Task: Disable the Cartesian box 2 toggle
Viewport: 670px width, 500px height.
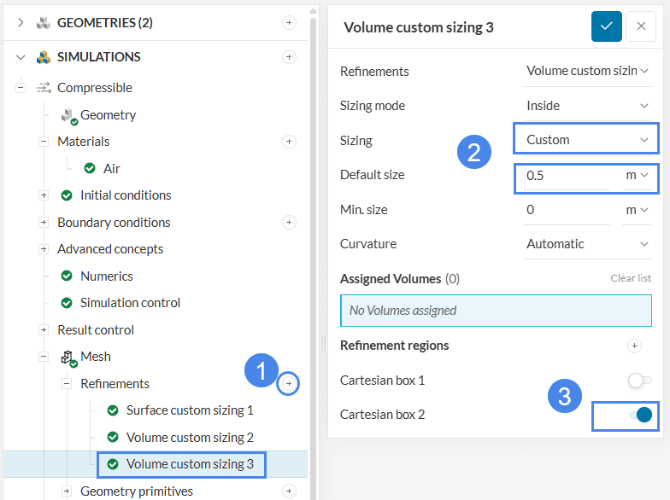Action: (639, 415)
